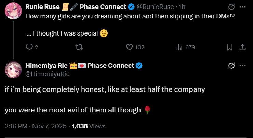Viewport: 253px width, 138px height.
Task: Click Grok icon on Runie Ruse's tweet
Action: tap(231, 6)
